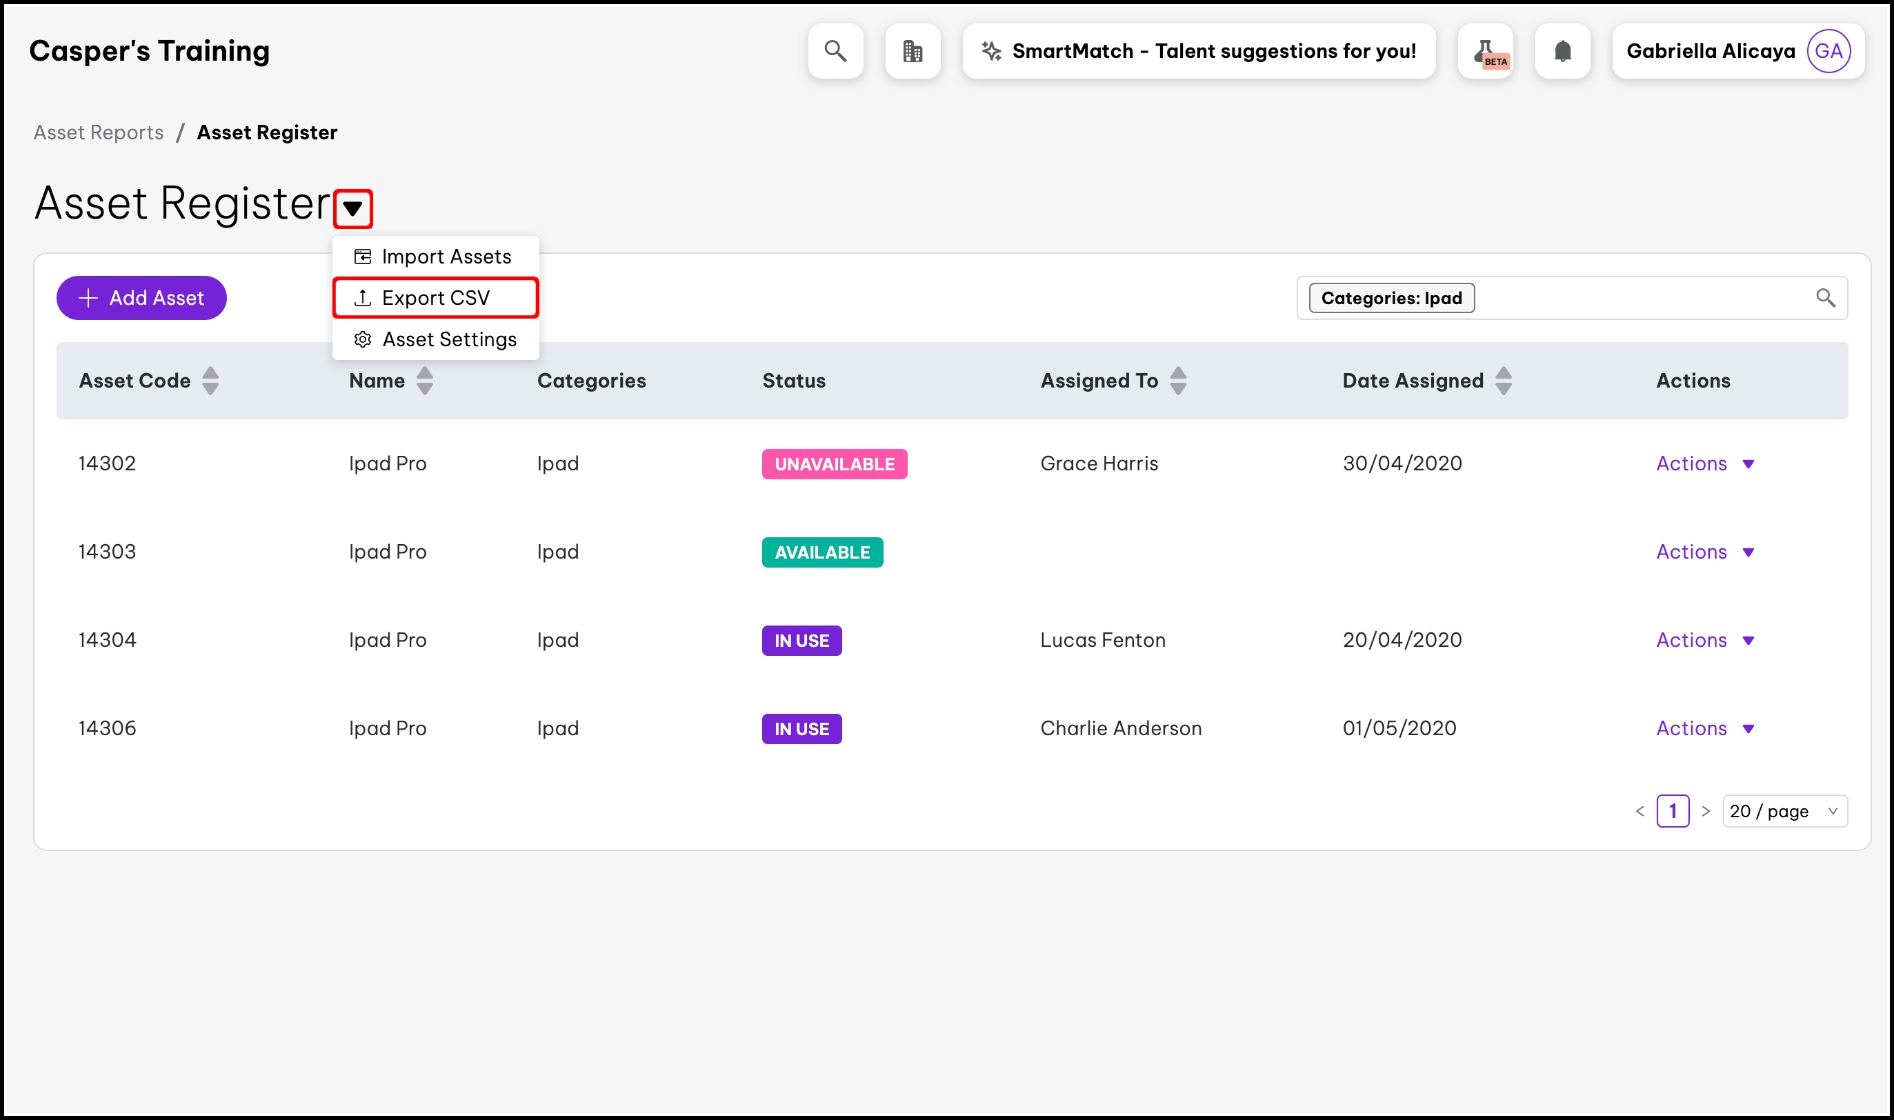Sort by Asset Code column arrows
Viewport: 1894px width, 1120px height.
point(210,381)
